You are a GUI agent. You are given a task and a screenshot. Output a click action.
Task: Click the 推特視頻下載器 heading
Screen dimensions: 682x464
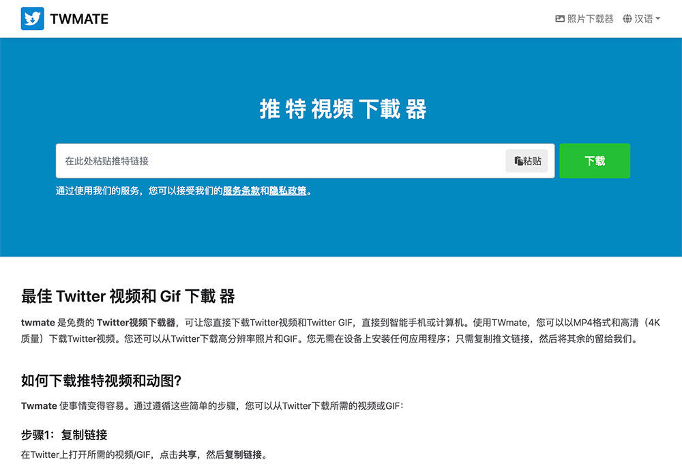343,108
